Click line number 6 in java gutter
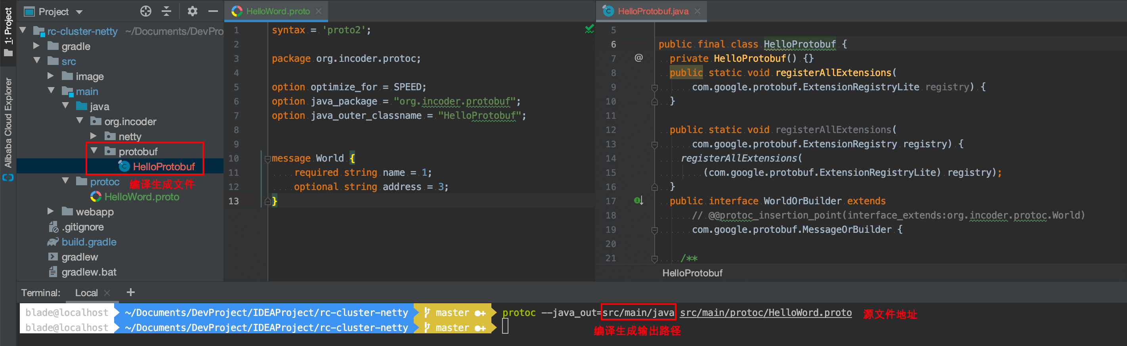This screenshot has width=1127, height=346. point(613,44)
